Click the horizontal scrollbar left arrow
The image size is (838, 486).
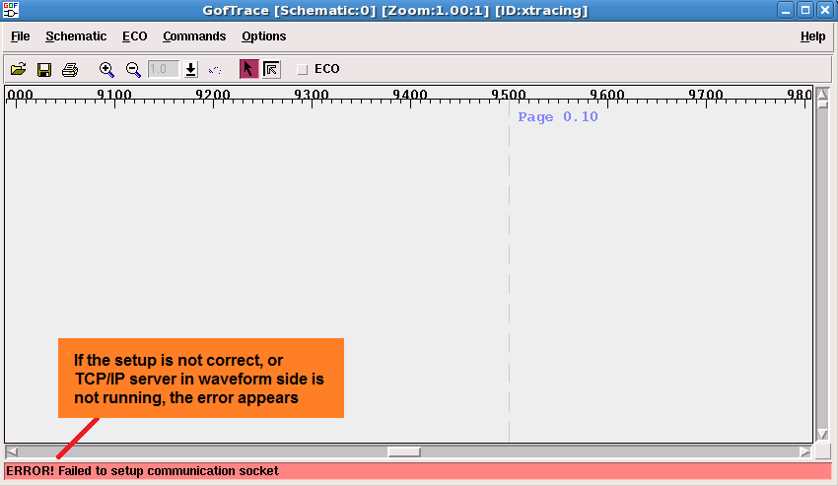coord(12,451)
